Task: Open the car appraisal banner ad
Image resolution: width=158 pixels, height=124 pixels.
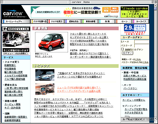Action: click(75, 12)
